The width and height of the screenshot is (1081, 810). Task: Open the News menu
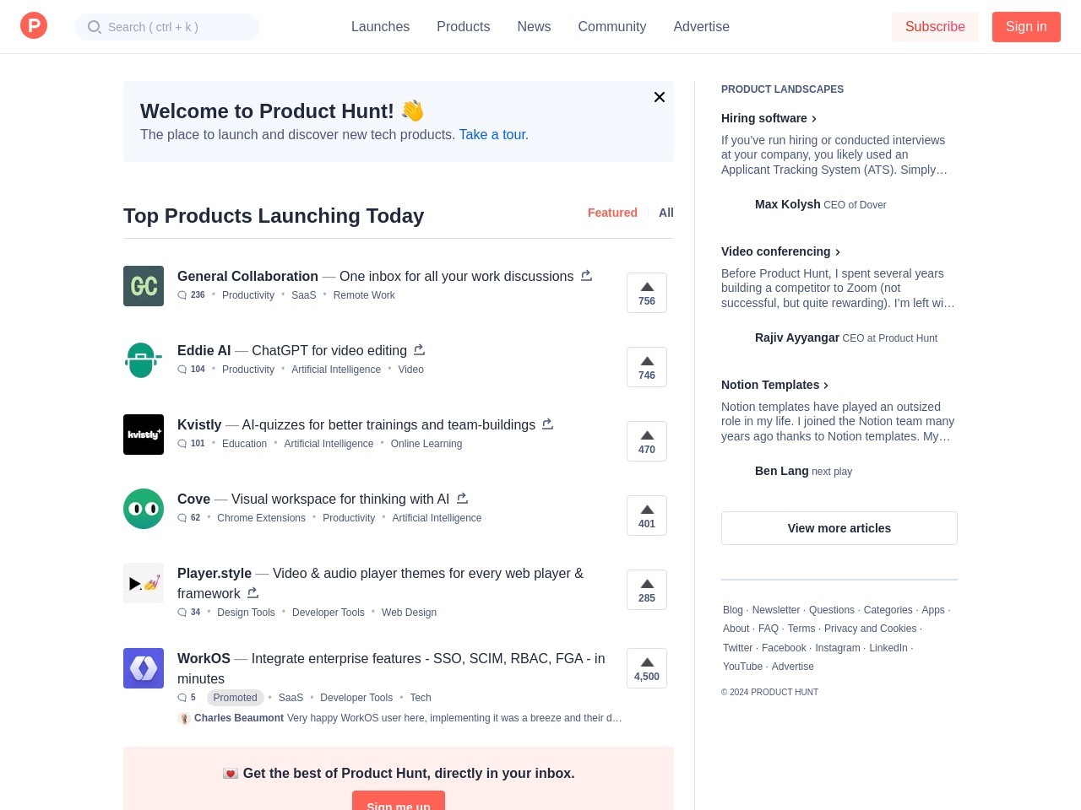(x=534, y=27)
